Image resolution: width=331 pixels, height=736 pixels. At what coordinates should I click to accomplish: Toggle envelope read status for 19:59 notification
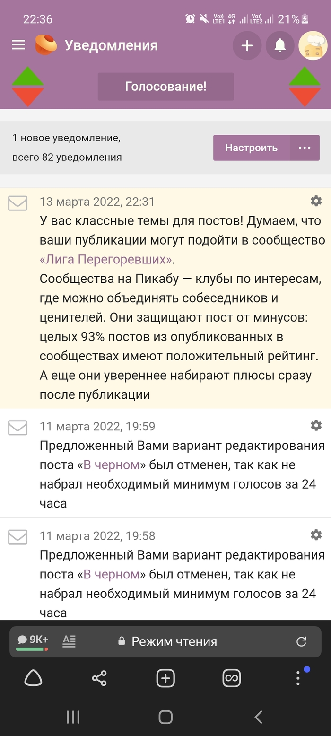click(x=18, y=428)
